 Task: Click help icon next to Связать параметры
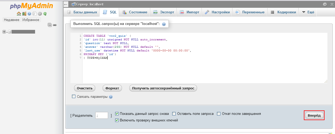coord(111,97)
